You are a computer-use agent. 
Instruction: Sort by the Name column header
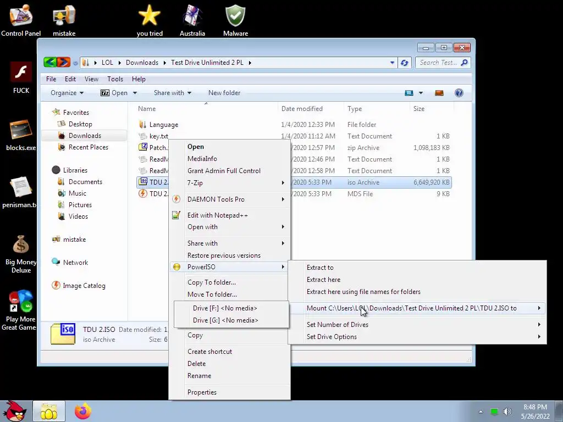point(206,109)
